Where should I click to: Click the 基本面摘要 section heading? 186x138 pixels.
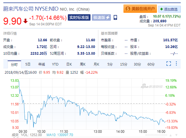point(109,33)
